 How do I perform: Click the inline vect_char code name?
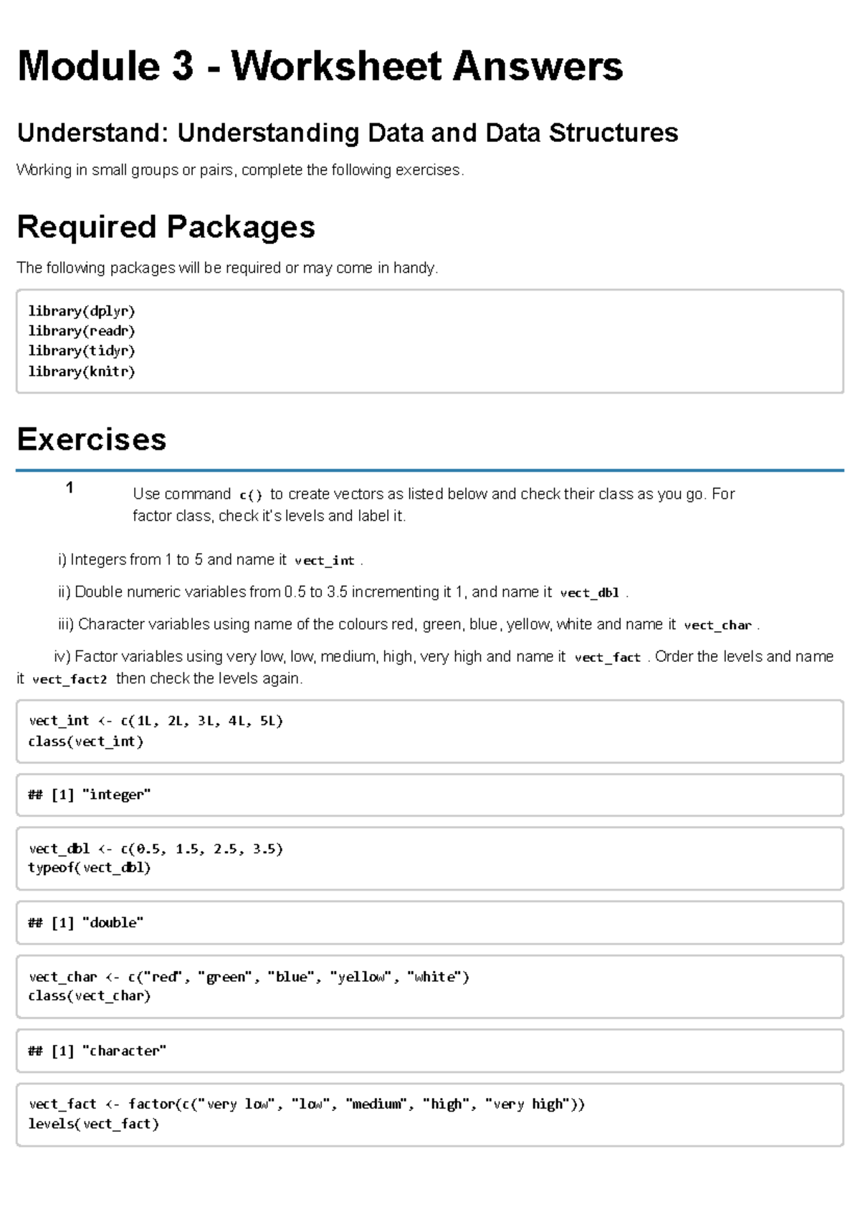717,625
